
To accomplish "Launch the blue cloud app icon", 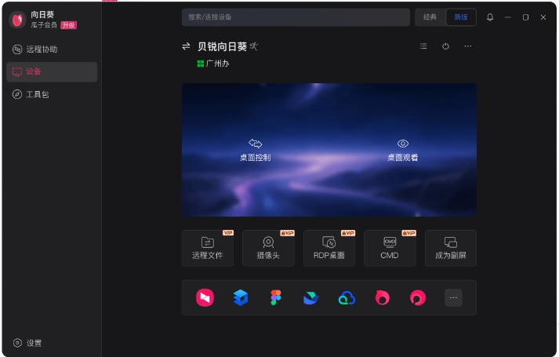I will (x=347, y=298).
